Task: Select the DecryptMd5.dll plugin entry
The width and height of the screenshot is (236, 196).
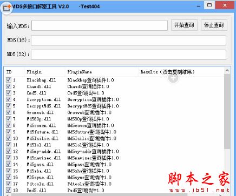Action: click(44, 106)
